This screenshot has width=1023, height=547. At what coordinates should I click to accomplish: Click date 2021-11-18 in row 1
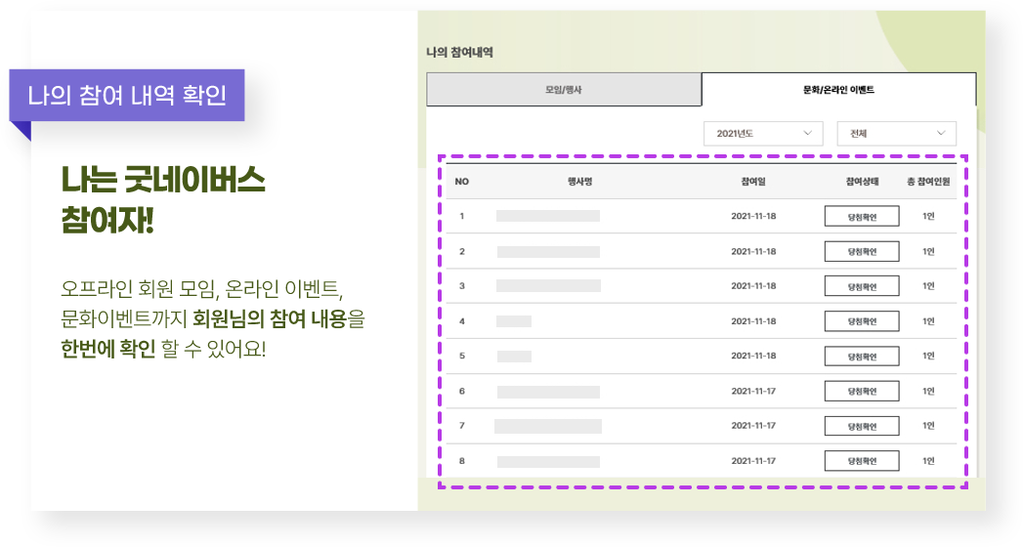(x=753, y=216)
